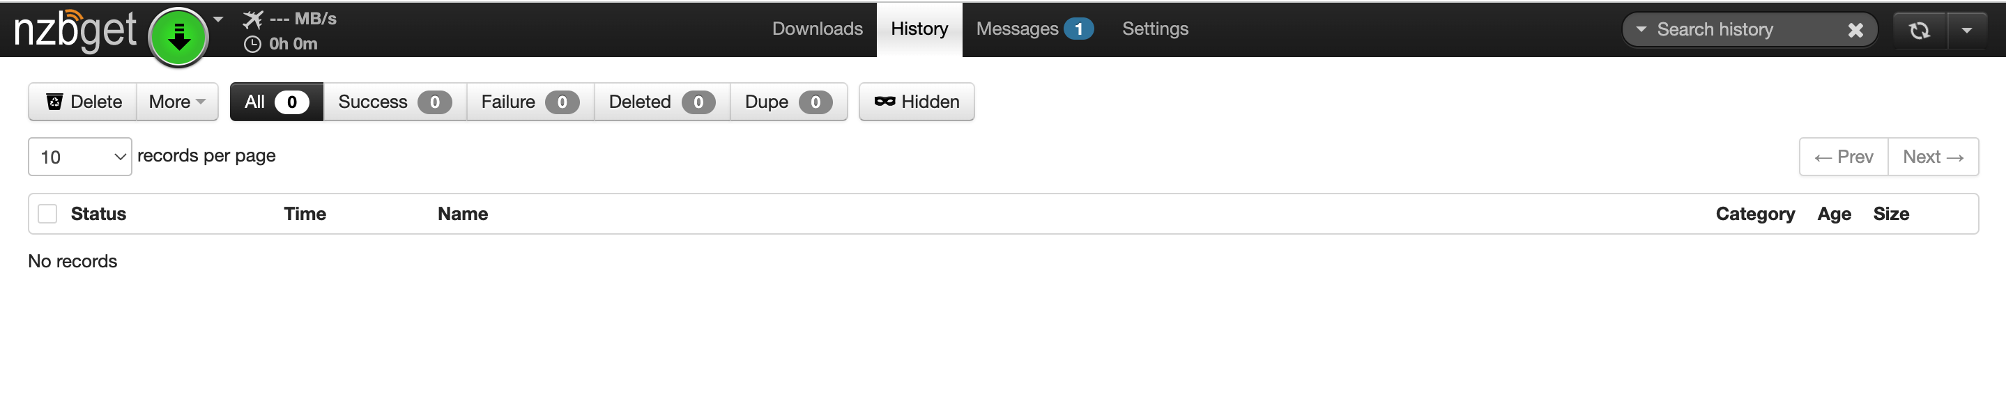
Task: Click the refresh icon near search box
Action: click(1920, 29)
